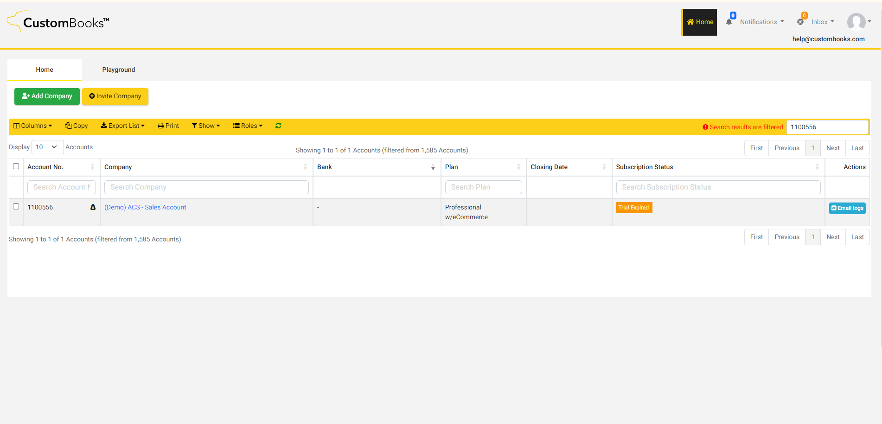This screenshot has height=424, width=882.
Task: Sort by the Account No. column arrows
Action: pyautogui.click(x=92, y=167)
